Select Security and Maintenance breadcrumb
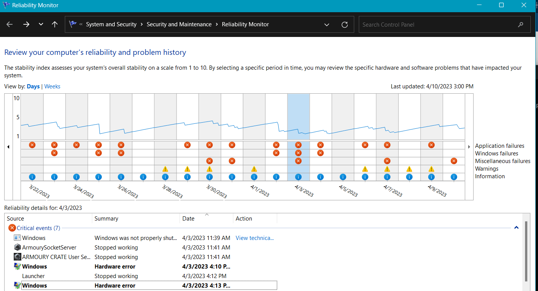 (x=179, y=24)
